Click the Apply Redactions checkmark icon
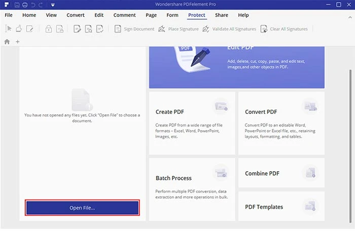 [x=100, y=29]
